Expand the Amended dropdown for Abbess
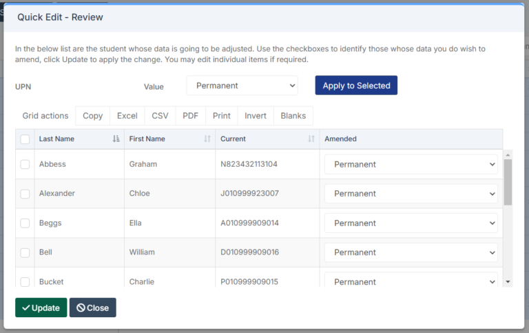Viewport: 529px width, 333px height. [411, 164]
